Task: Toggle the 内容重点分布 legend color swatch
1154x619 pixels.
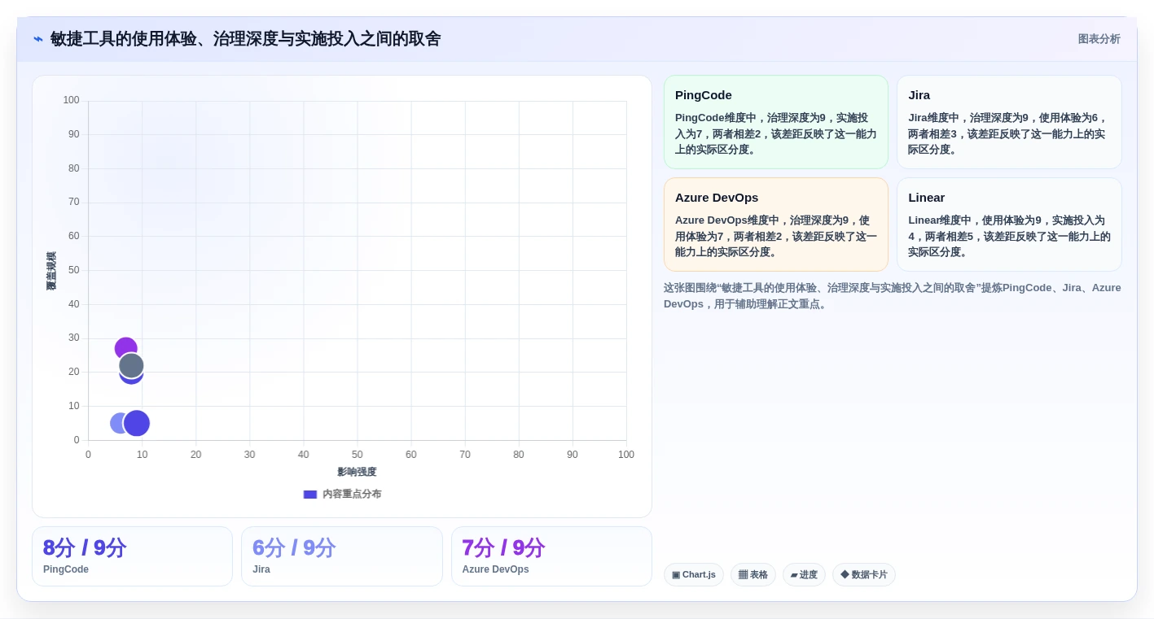Action: tap(309, 495)
